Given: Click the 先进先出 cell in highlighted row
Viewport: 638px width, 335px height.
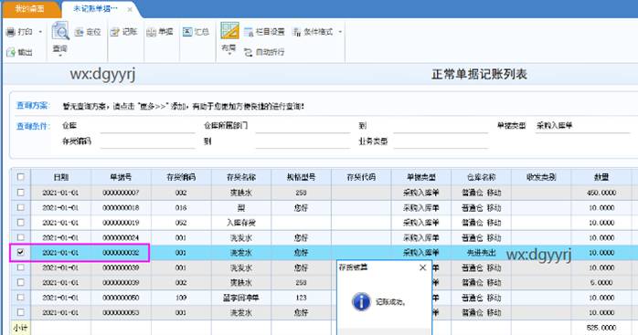Looking at the screenshot, I should click(482, 253).
